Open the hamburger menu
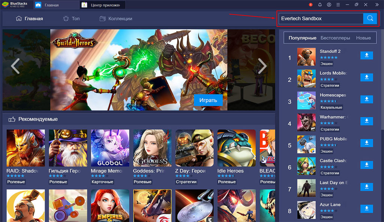The height and width of the screenshot is (222, 384). tap(338, 5)
